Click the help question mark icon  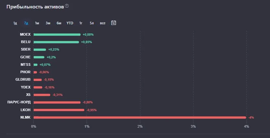coord(67,6)
